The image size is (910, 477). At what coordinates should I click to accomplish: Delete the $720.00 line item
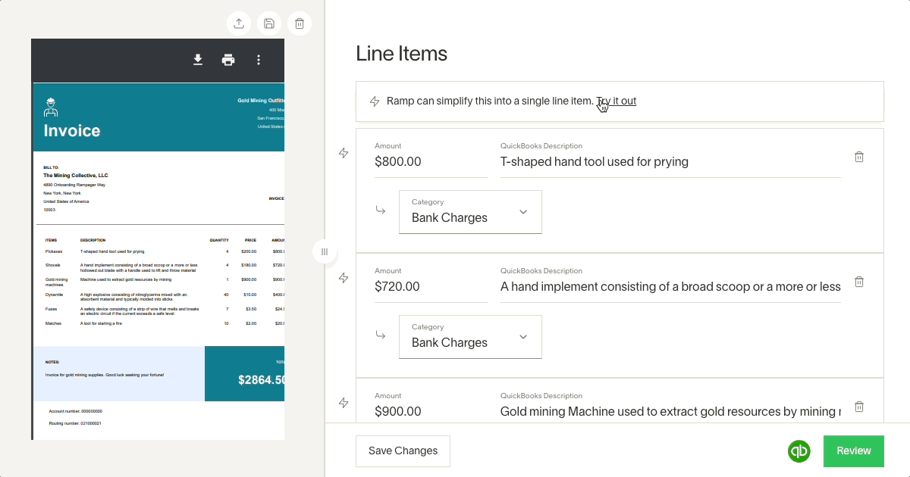(x=859, y=282)
